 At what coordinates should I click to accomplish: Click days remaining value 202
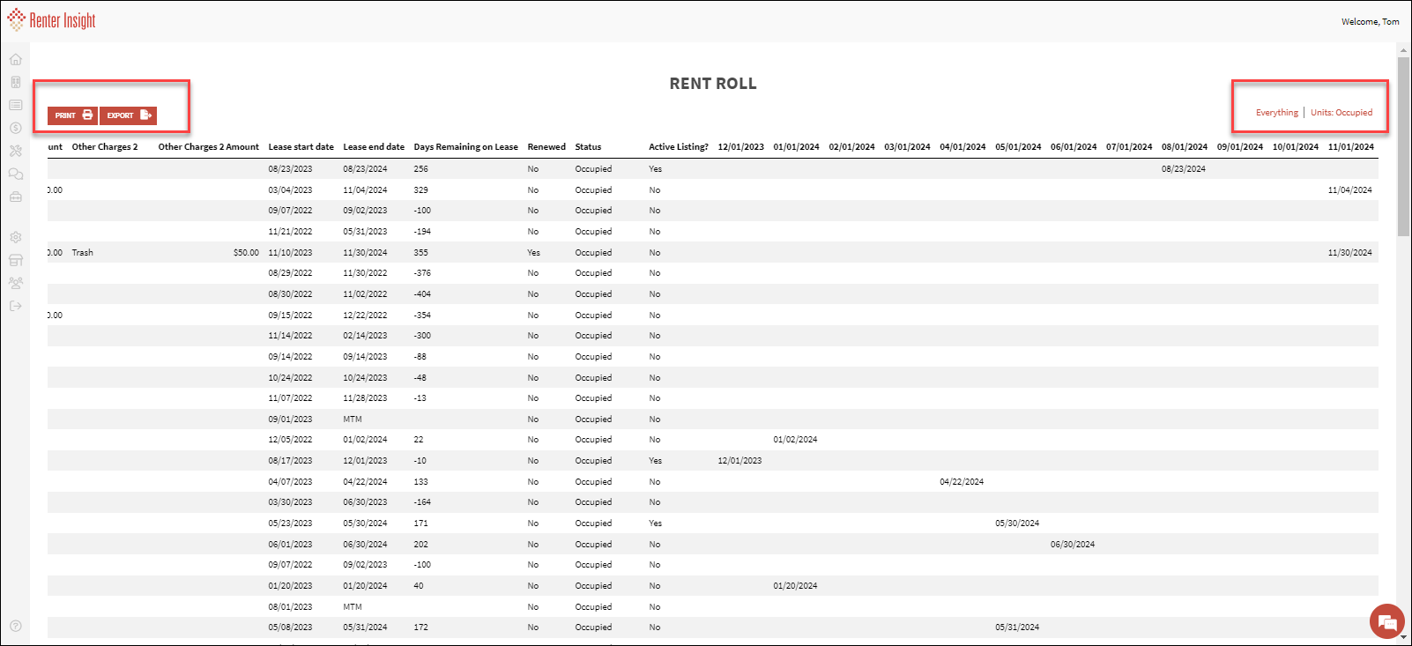click(420, 545)
